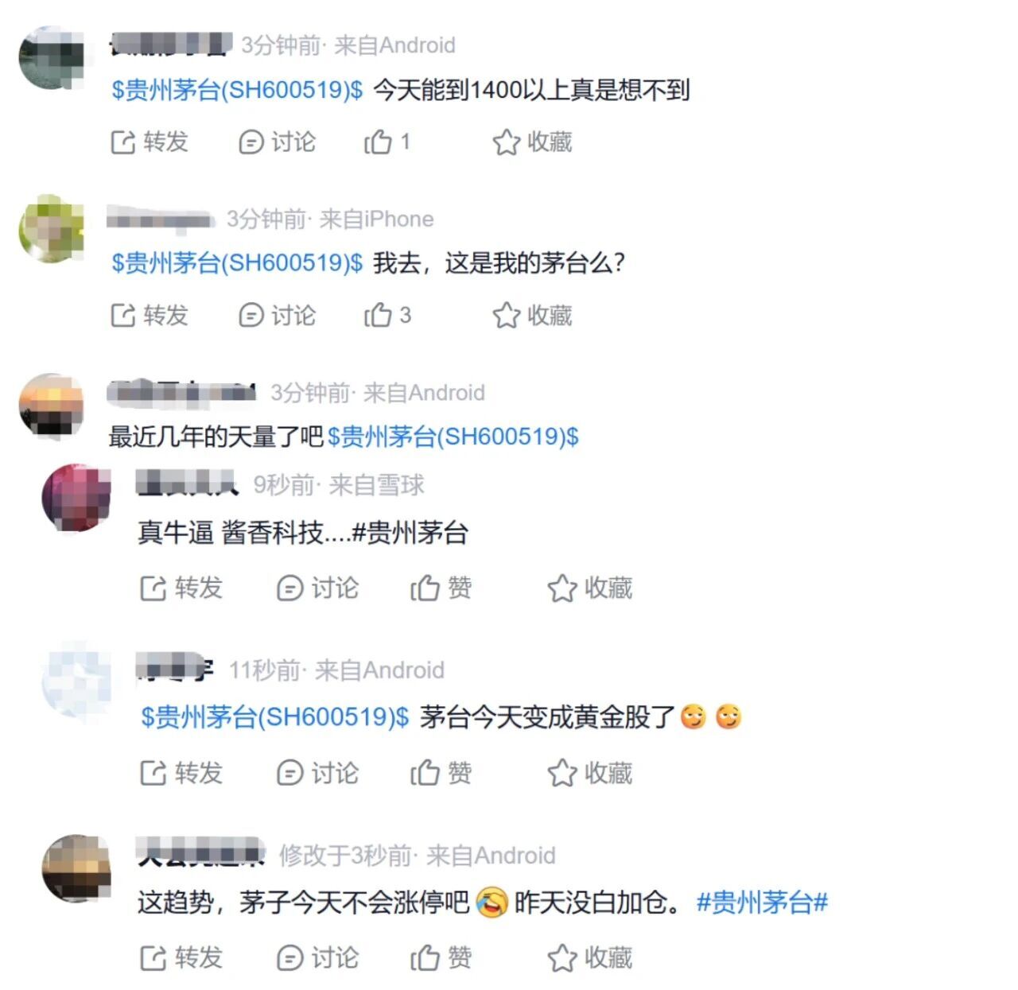Viewport: 1018px width, 990px height.
Task: Like the "真牛逼 酱香科技" post
Action: click(441, 588)
